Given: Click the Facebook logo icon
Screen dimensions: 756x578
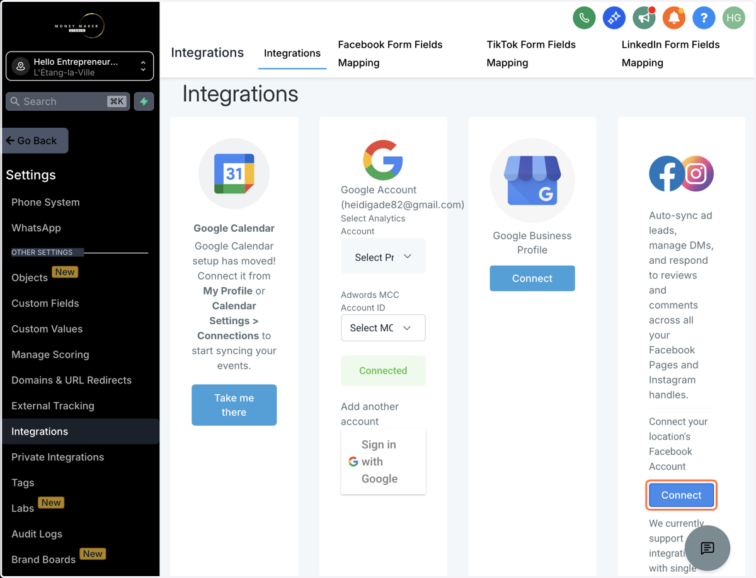Looking at the screenshot, I should click(667, 174).
